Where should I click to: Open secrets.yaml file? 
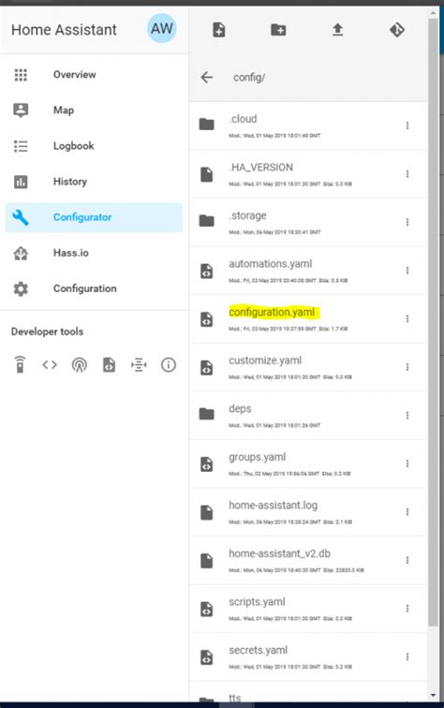click(x=308, y=657)
